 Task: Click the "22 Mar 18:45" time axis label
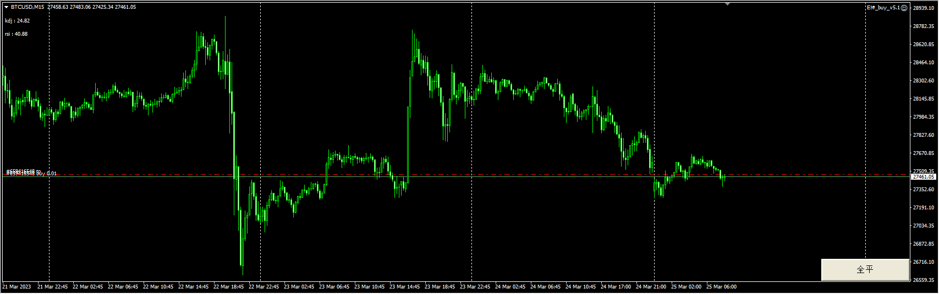(x=229, y=287)
